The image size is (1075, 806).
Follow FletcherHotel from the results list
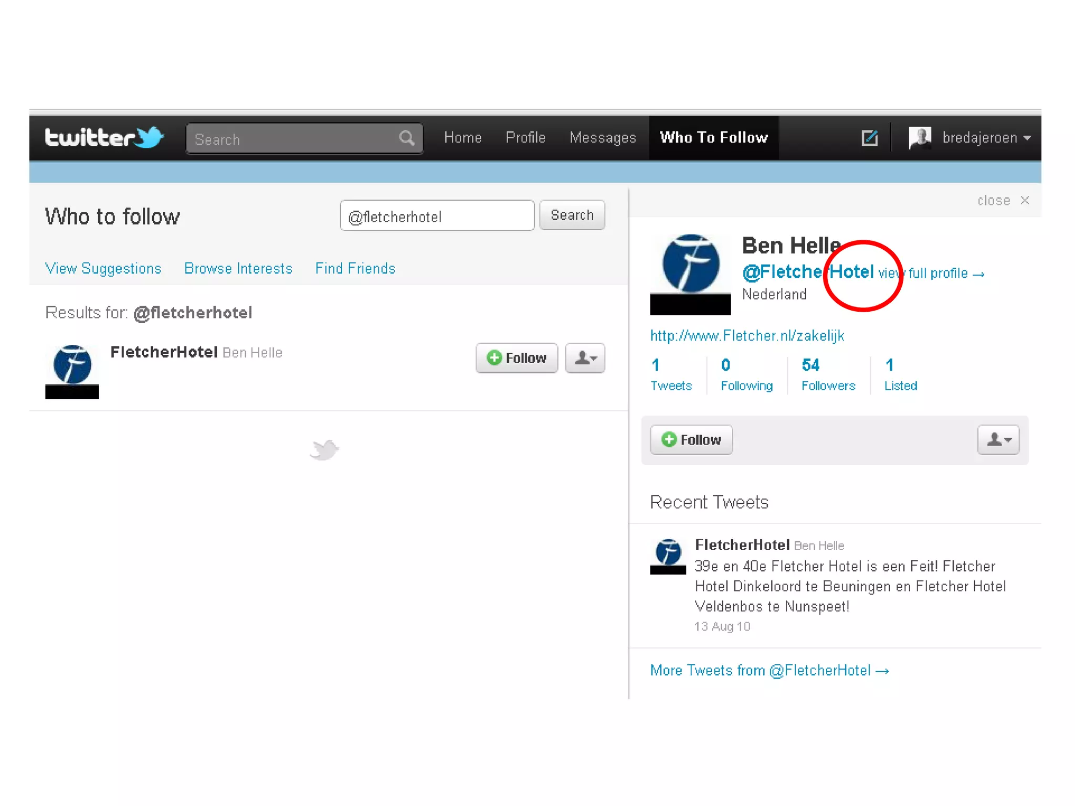pyautogui.click(x=517, y=358)
